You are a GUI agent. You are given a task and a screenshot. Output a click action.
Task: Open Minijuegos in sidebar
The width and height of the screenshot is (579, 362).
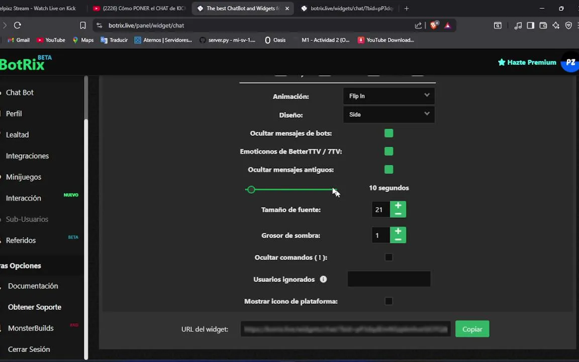23,177
